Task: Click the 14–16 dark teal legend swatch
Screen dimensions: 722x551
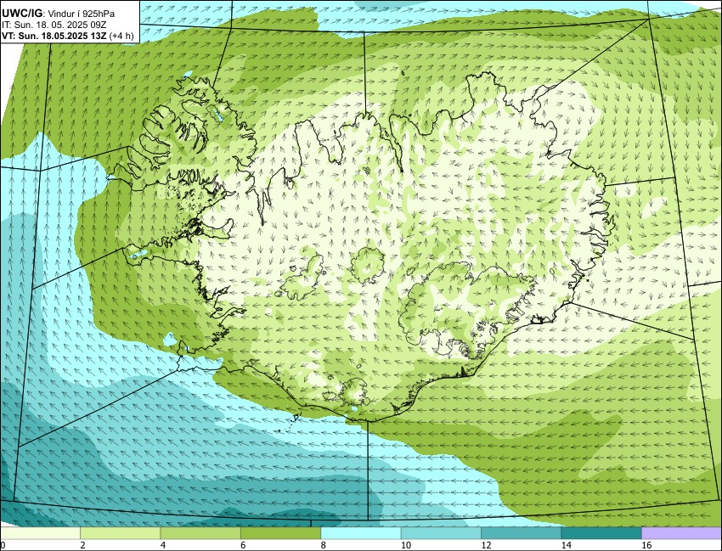Action: 601,533
